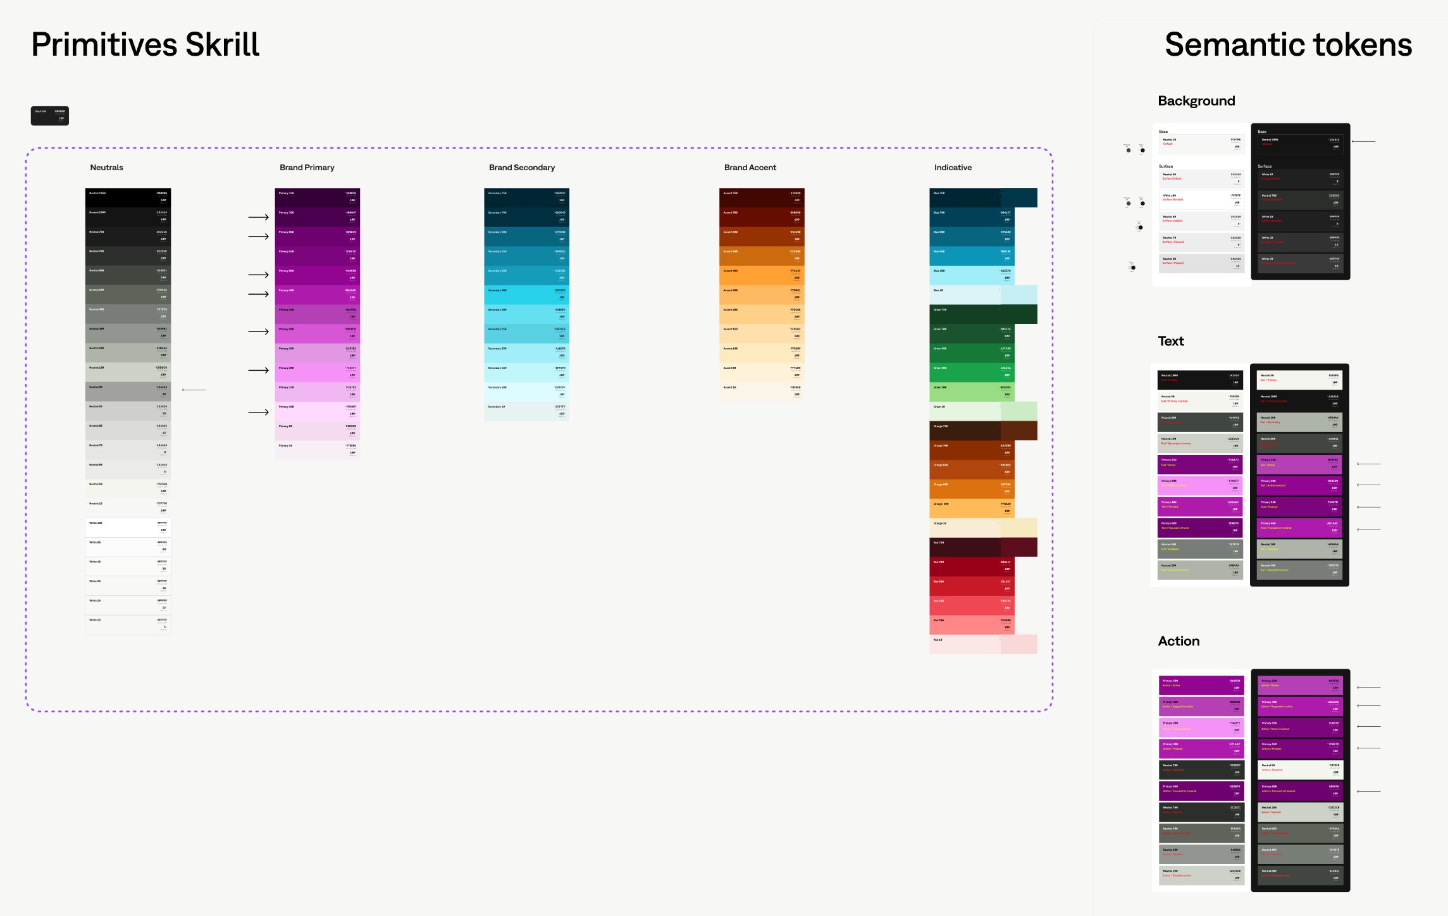Click the Secondary 400 bright cyan swatch
The height and width of the screenshot is (916, 1448).
(526, 294)
